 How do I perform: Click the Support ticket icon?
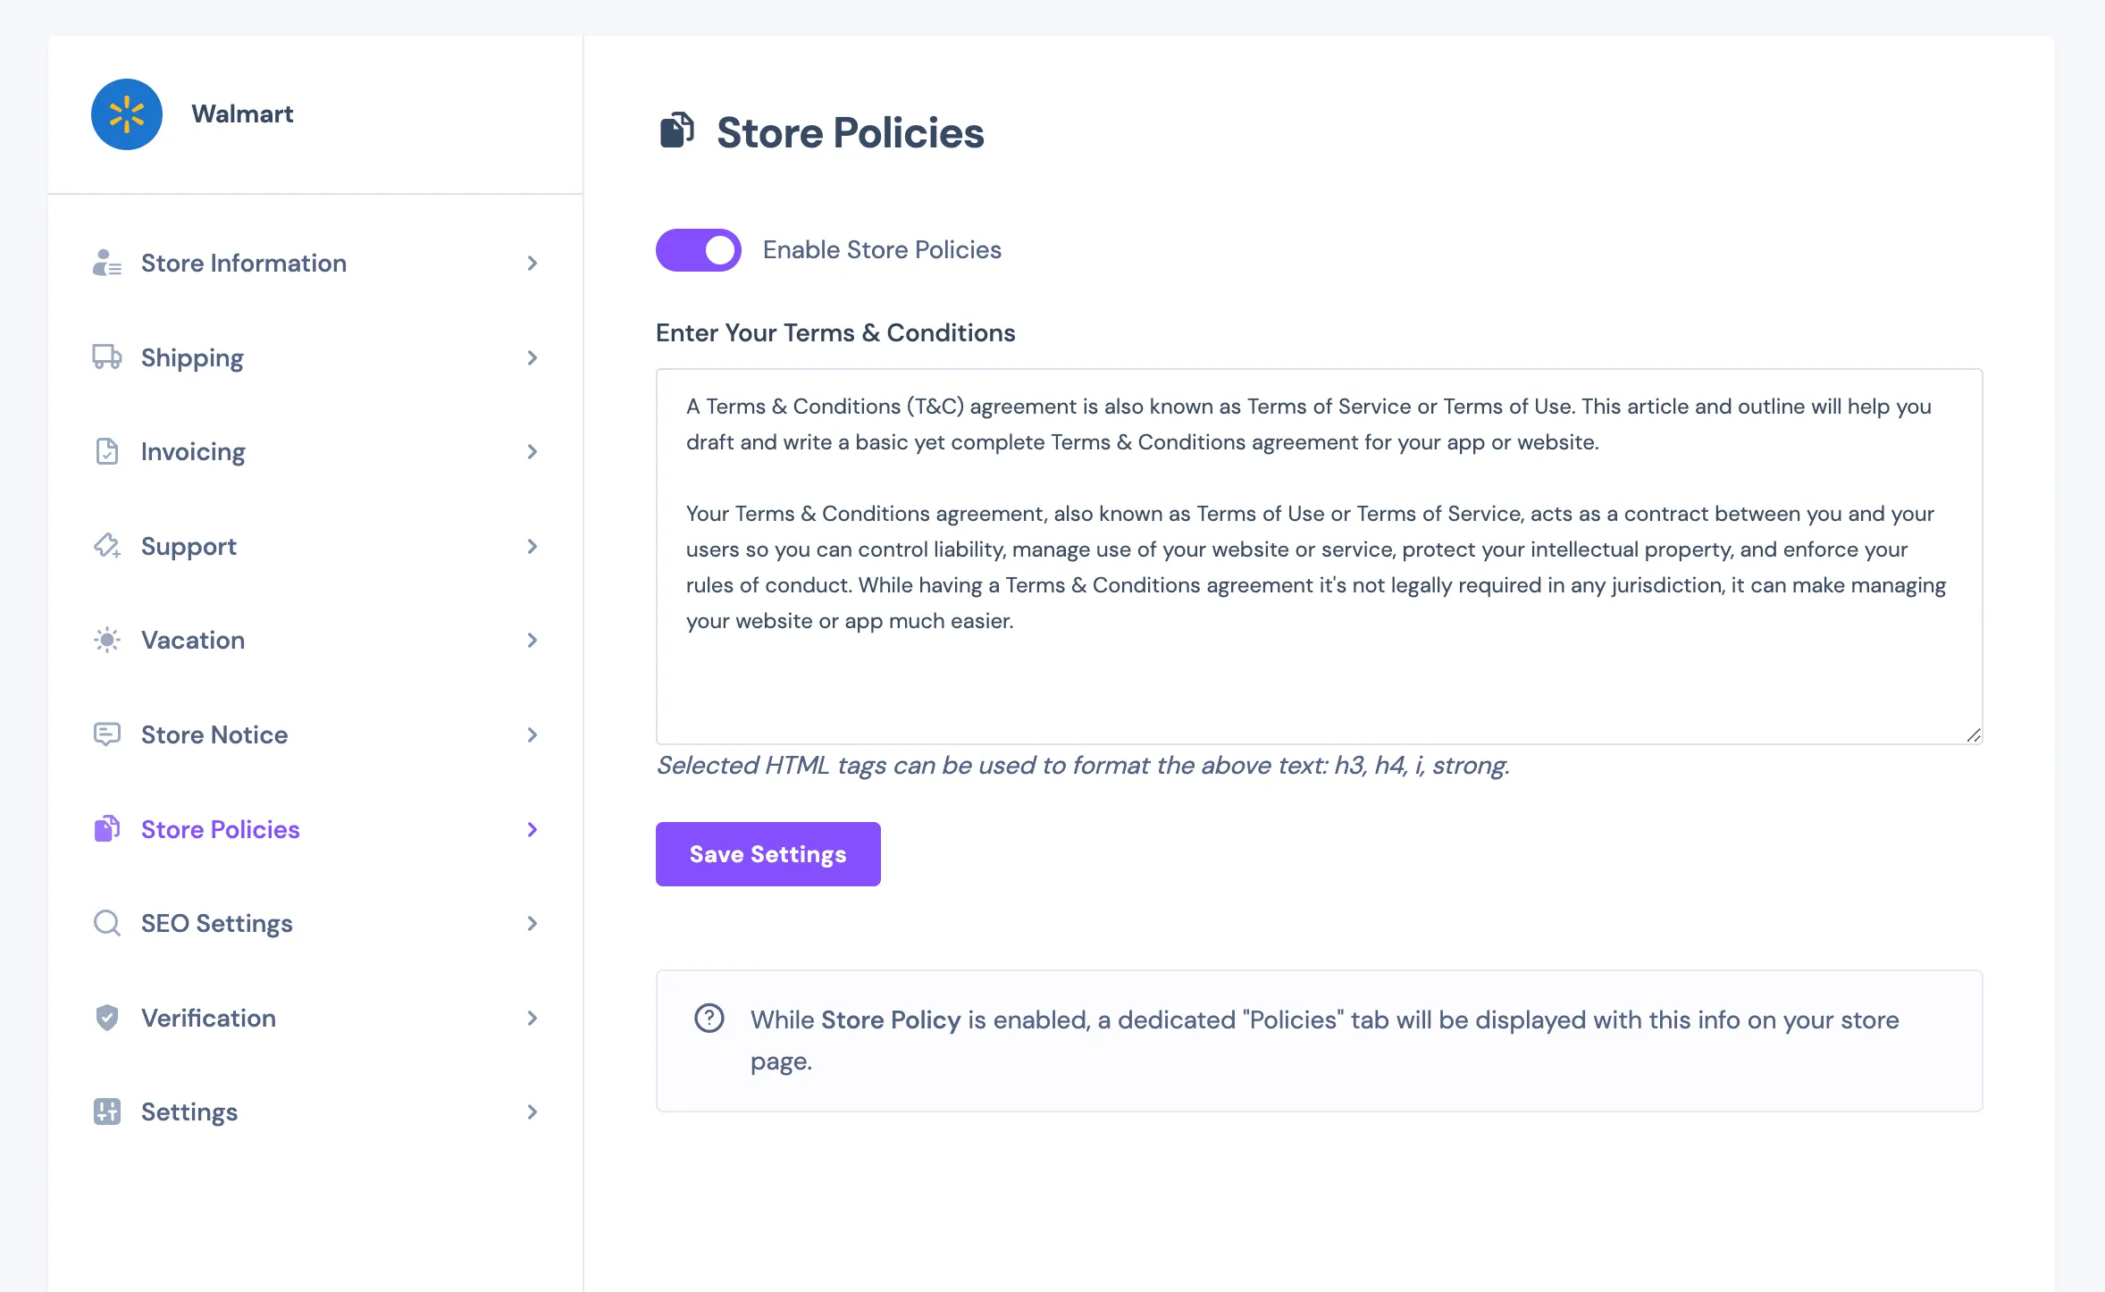(107, 546)
